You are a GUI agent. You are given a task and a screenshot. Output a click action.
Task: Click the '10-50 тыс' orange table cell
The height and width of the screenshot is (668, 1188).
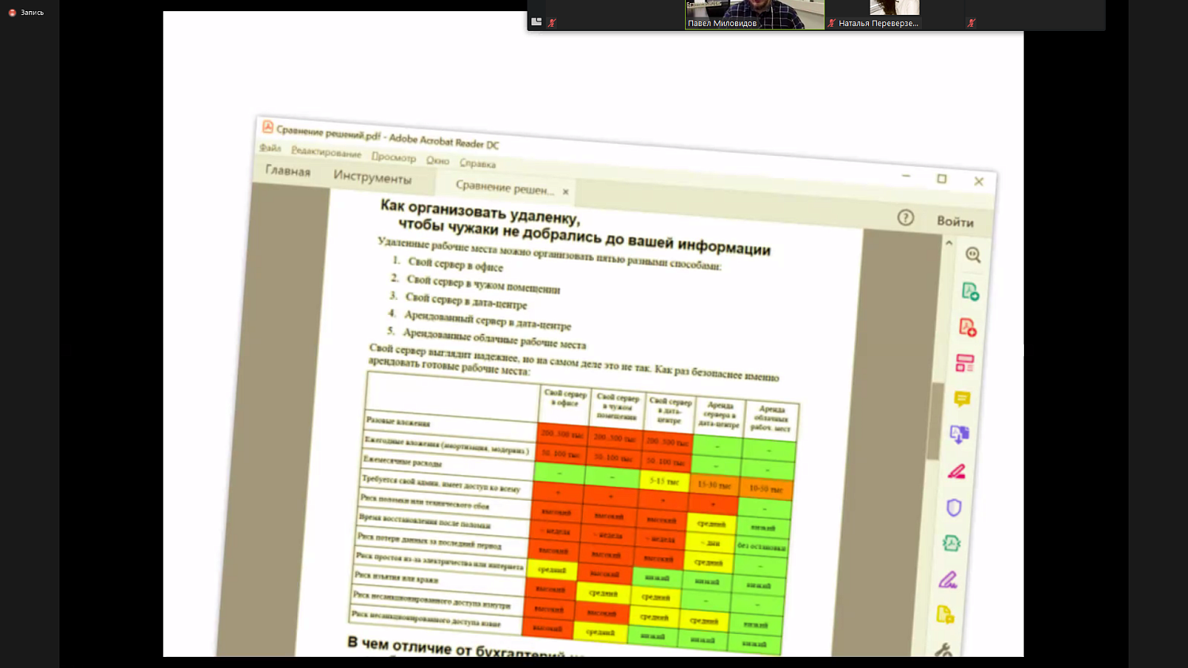click(764, 489)
